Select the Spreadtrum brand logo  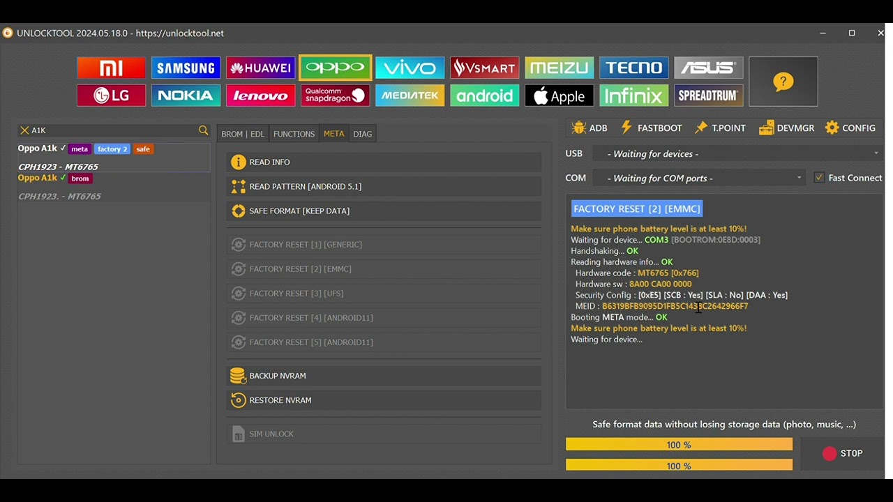(x=708, y=96)
